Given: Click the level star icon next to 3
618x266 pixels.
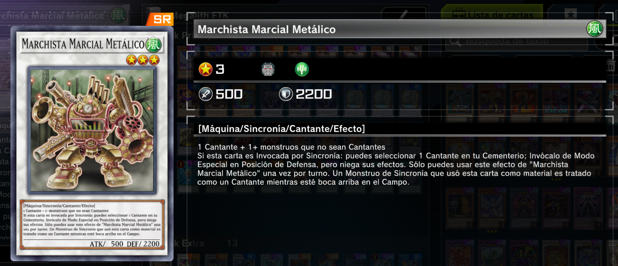Looking at the screenshot, I should [206, 69].
